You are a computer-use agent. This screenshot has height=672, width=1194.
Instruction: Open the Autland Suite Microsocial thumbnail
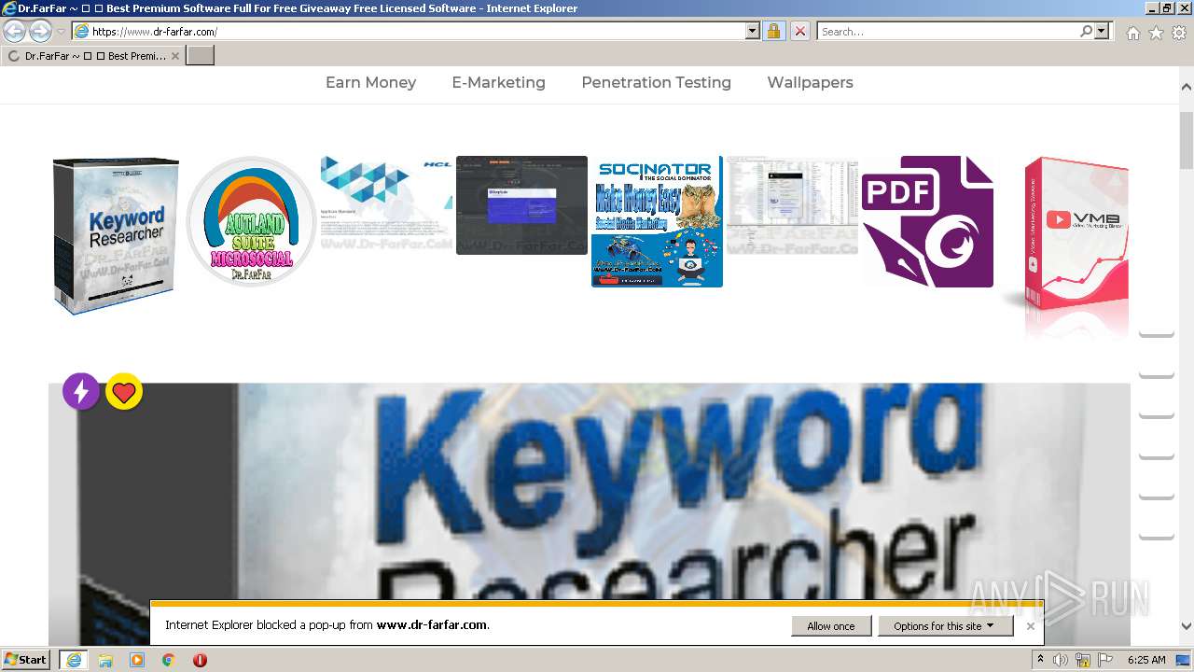[x=251, y=221]
